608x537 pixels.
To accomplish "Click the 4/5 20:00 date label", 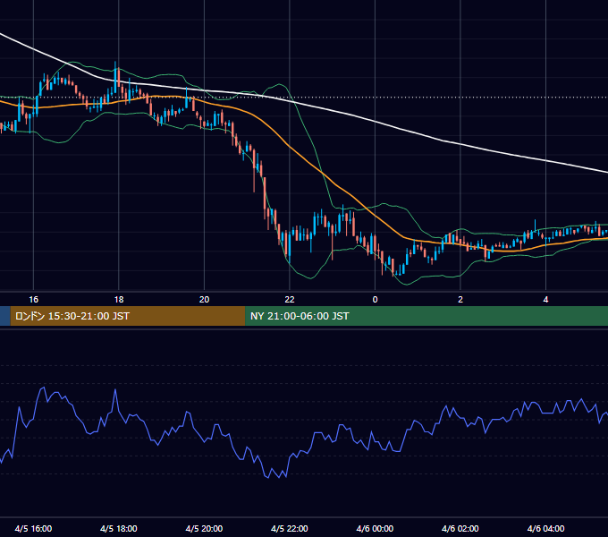I will click(204, 528).
